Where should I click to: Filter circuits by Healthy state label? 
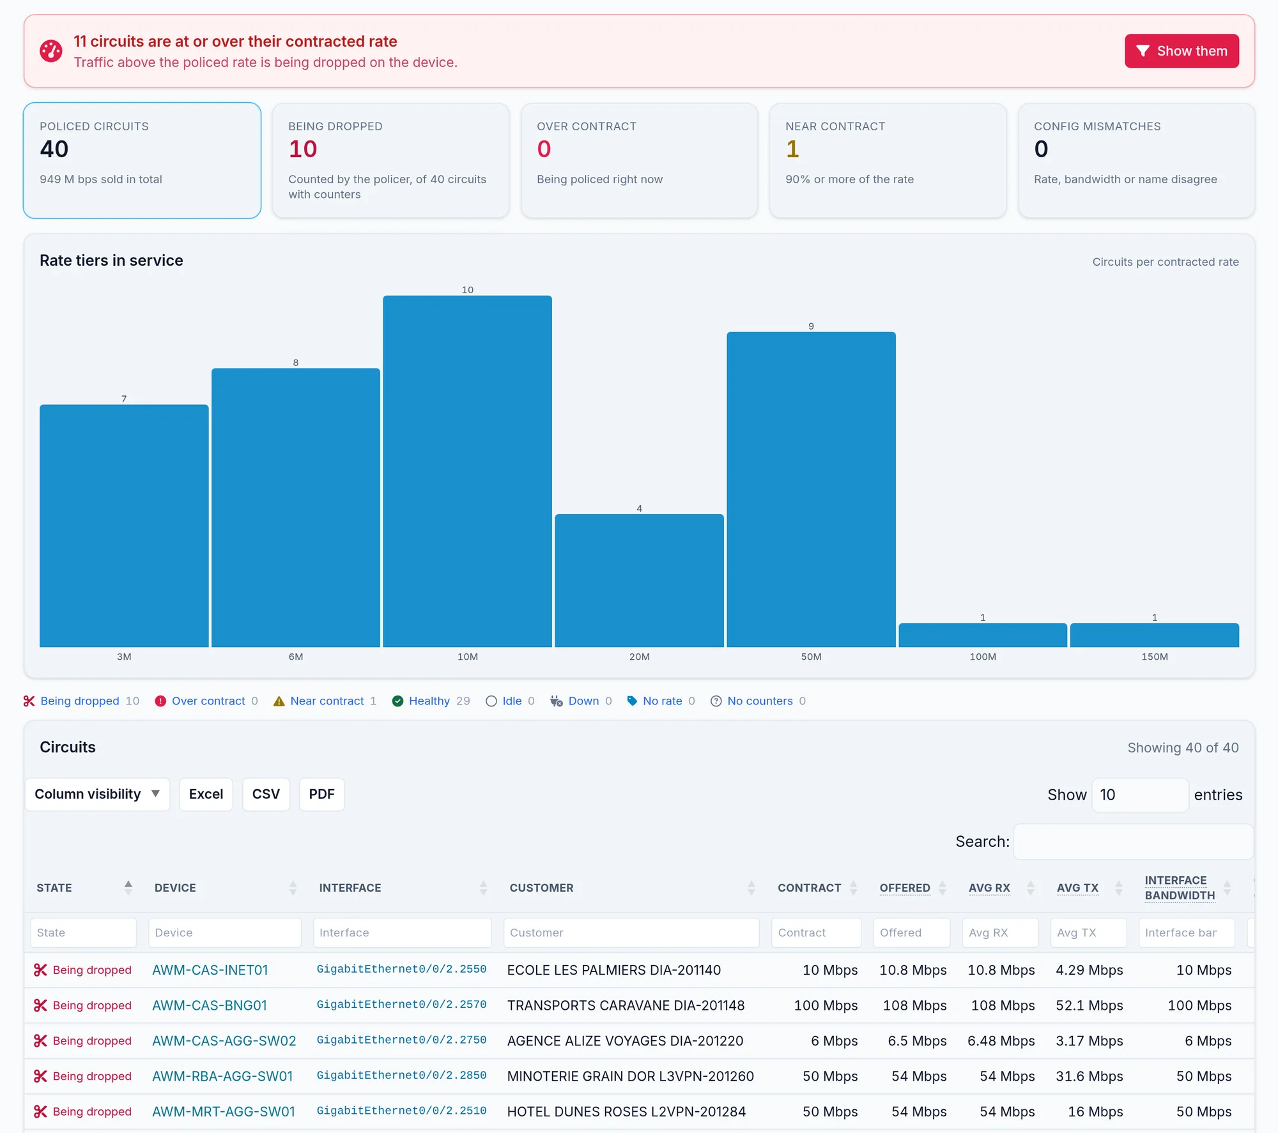[429, 701]
